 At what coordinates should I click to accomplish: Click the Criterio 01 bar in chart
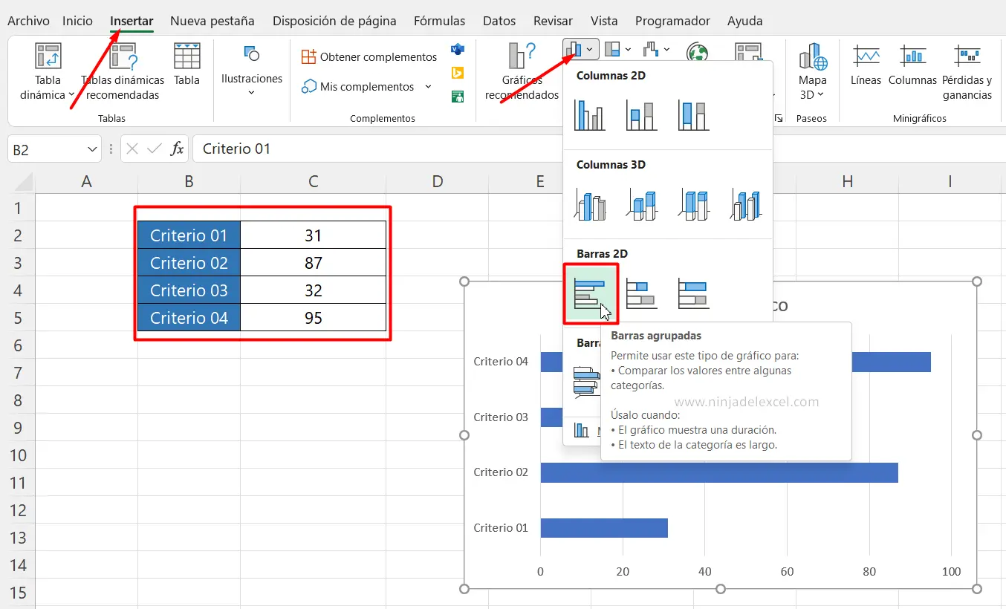(604, 527)
